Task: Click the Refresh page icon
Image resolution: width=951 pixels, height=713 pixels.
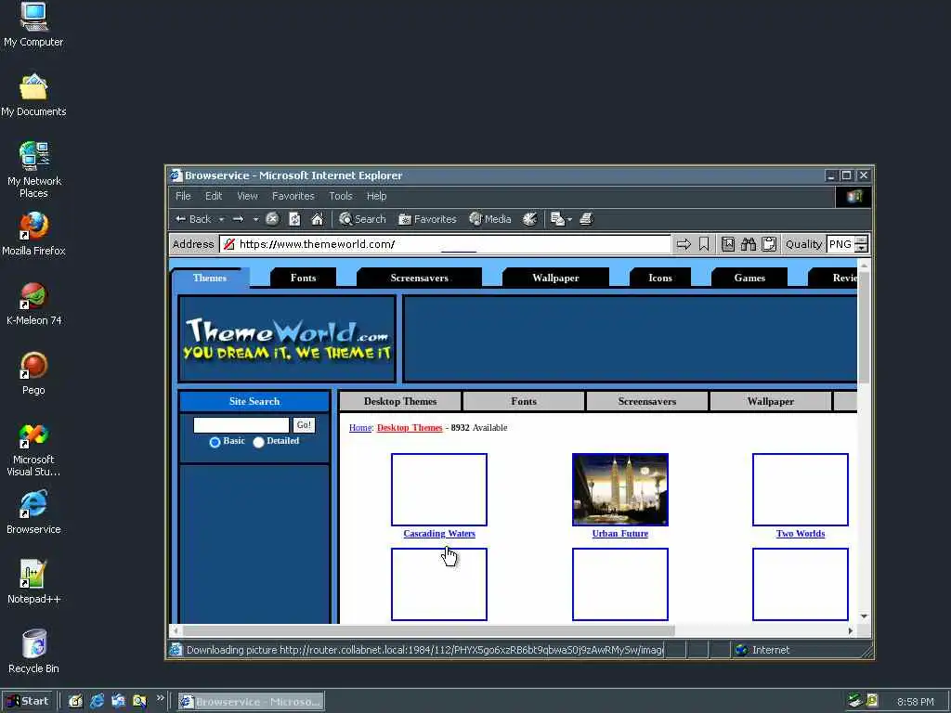Action: click(294, 219)
